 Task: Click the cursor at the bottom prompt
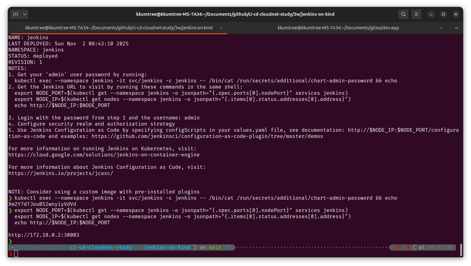[16, 254]
